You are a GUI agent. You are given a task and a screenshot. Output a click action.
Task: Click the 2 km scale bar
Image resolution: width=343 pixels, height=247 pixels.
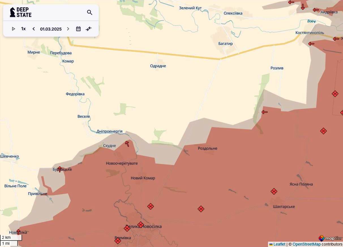(x=11, y=237)
